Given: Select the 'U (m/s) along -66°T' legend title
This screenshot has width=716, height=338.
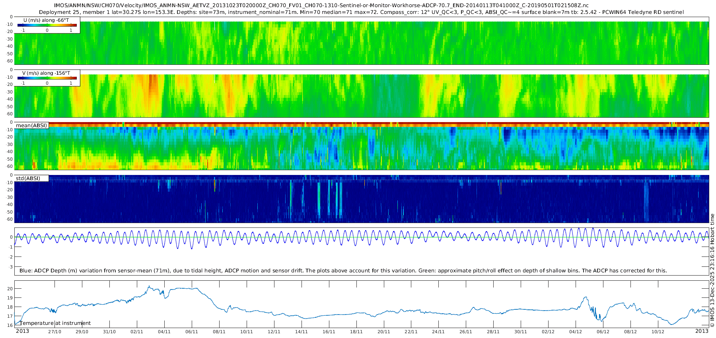Looking at the screenshot, I should (x=46, y=20).
